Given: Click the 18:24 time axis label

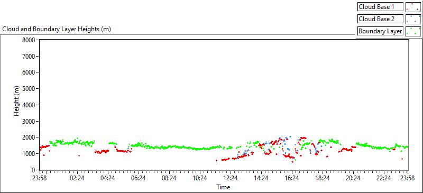Looking at the screenshot, I should (323, 178).
